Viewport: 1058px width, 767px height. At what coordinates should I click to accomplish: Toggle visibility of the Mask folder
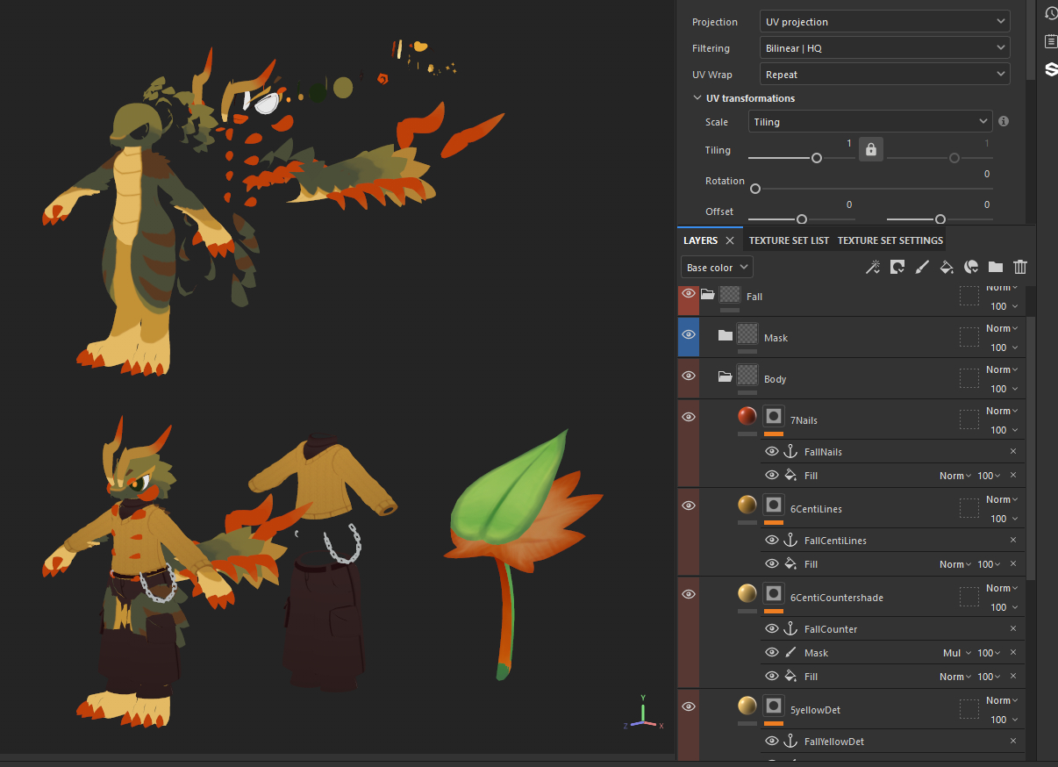tap(689, 334)
